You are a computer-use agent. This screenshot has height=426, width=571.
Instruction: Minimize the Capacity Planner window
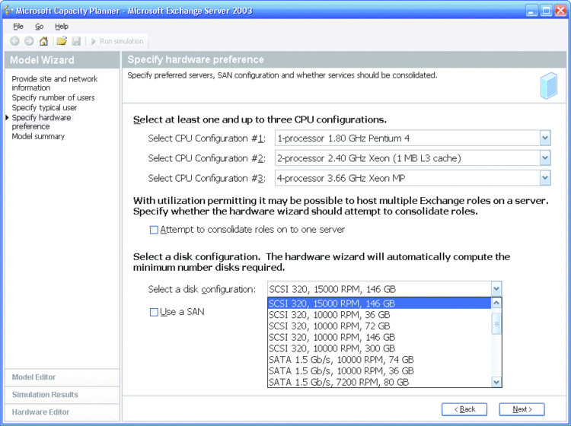coord(531,11)
